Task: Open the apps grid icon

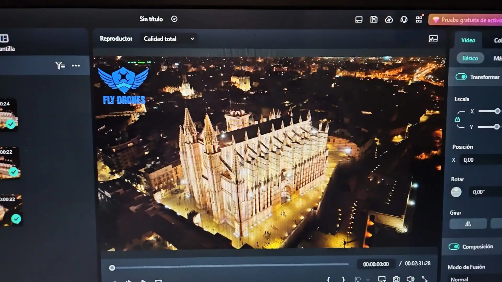Action: pyautogui.click(x=419, y=20)
